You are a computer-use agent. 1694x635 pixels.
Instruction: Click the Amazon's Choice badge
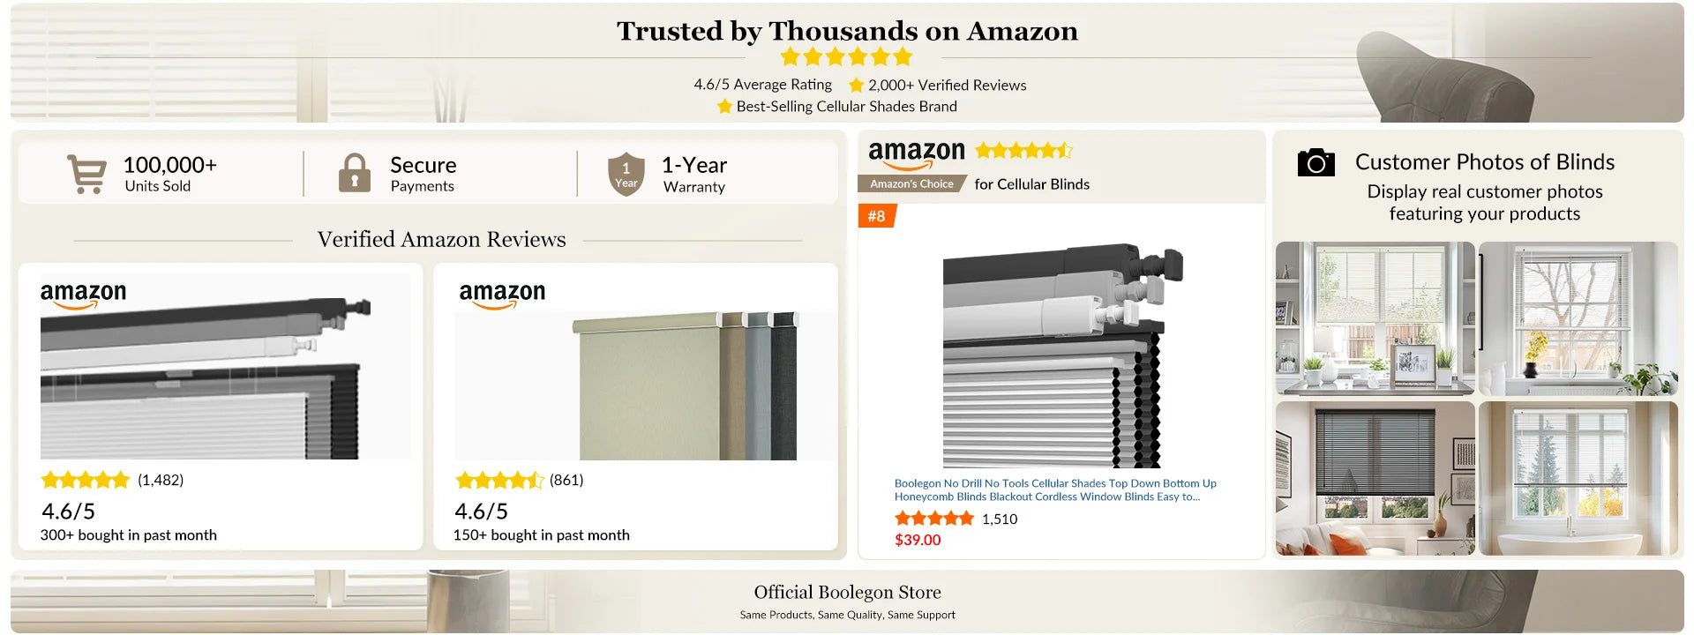(911, 184)
